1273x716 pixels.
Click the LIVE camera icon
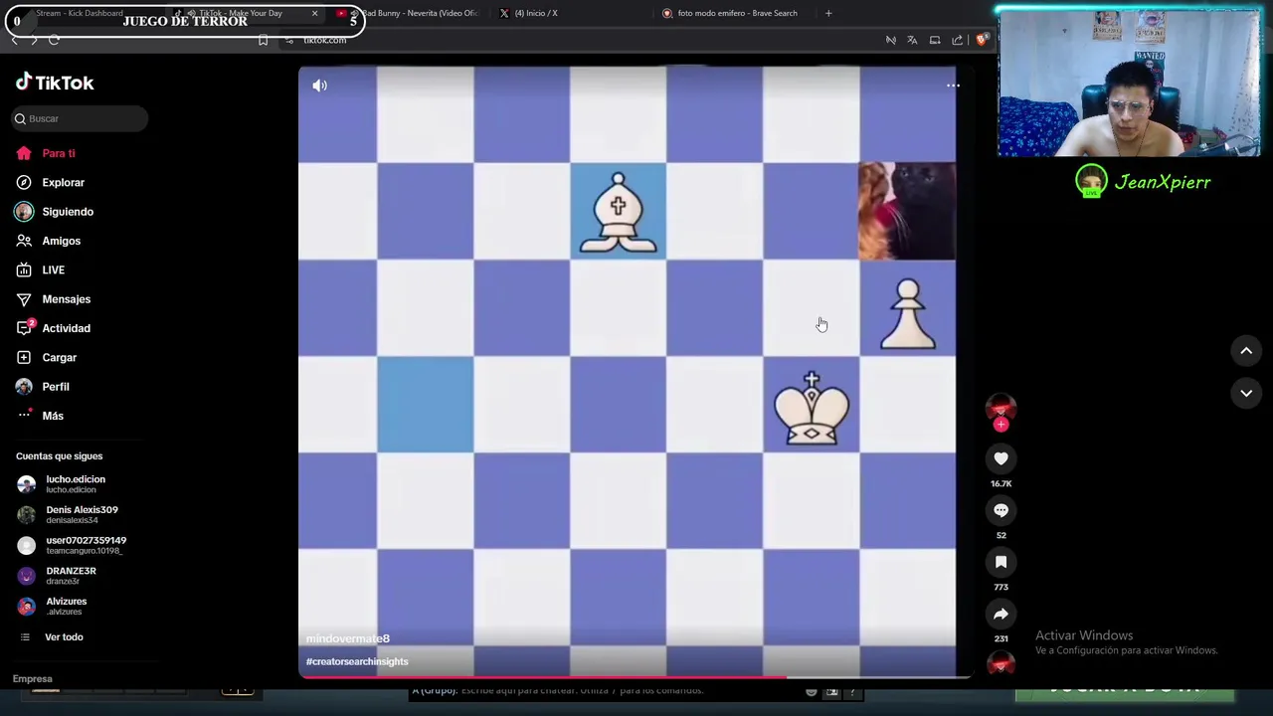(x=24, y=269)
